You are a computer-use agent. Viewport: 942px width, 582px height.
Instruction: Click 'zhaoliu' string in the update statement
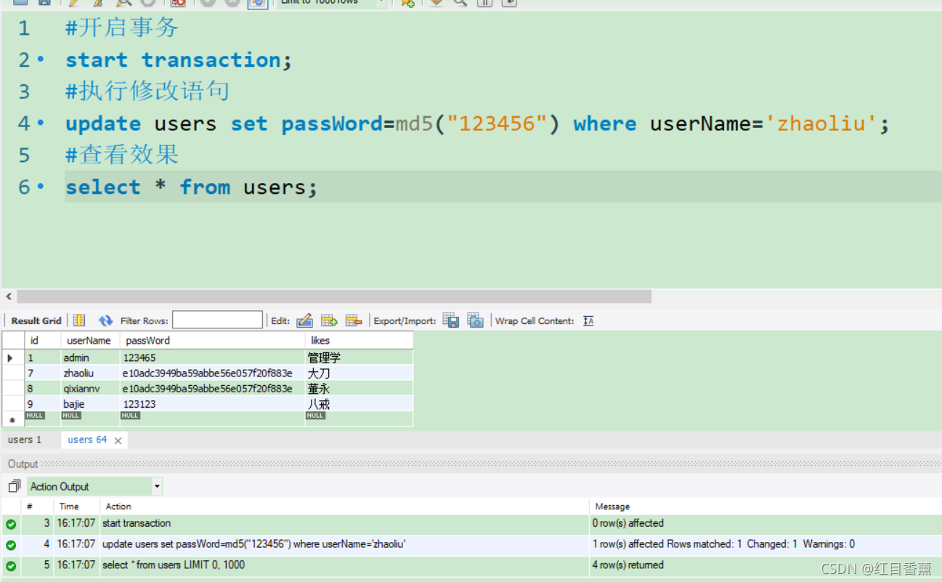tap(821, 124)
